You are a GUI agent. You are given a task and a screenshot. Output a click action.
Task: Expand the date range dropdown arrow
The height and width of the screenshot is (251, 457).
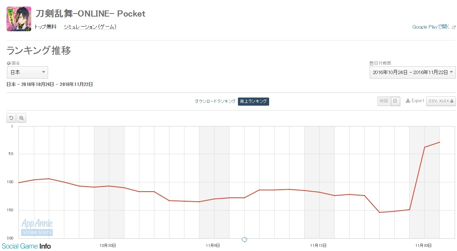point(452,72)
